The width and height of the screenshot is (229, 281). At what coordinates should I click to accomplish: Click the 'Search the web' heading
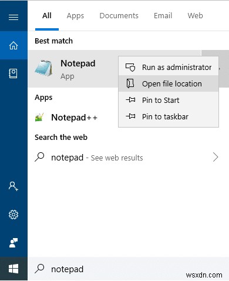pyautogui.click(x=61, y=138)
